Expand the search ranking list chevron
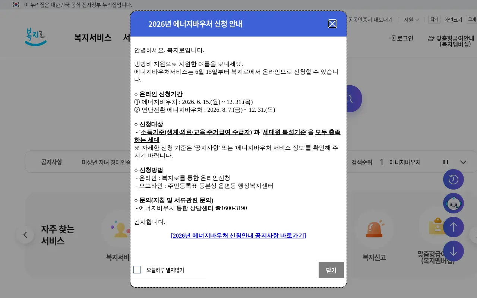477x298 pixels. click(x=463, y=162)
